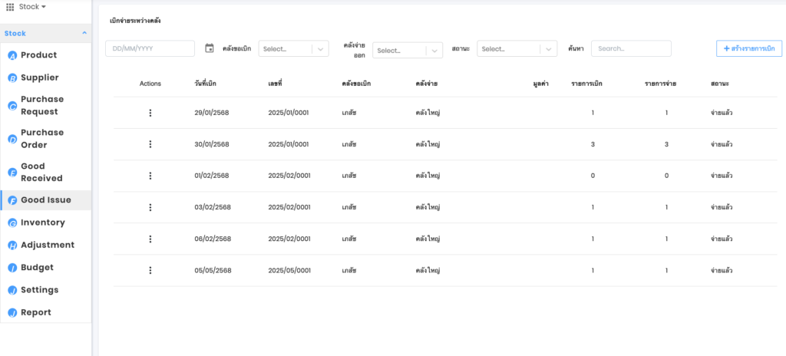Open the สถานะ status dropdown
The width and height of the screenshot is (786, 356).
point(517,48)
